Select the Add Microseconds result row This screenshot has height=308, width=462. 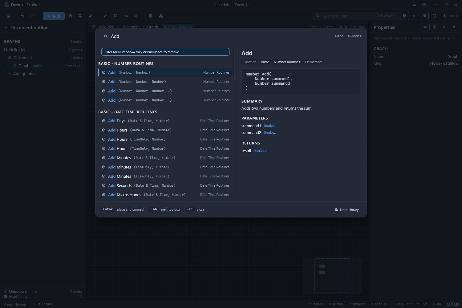click(x=165, y=195)
